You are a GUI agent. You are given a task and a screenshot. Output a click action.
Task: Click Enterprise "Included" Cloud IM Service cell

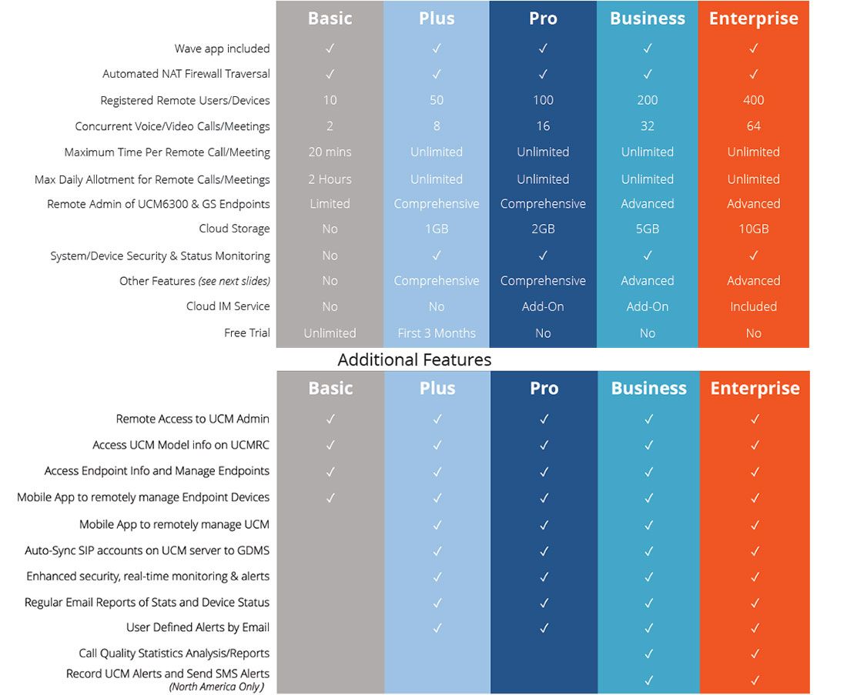coord(753,306)
